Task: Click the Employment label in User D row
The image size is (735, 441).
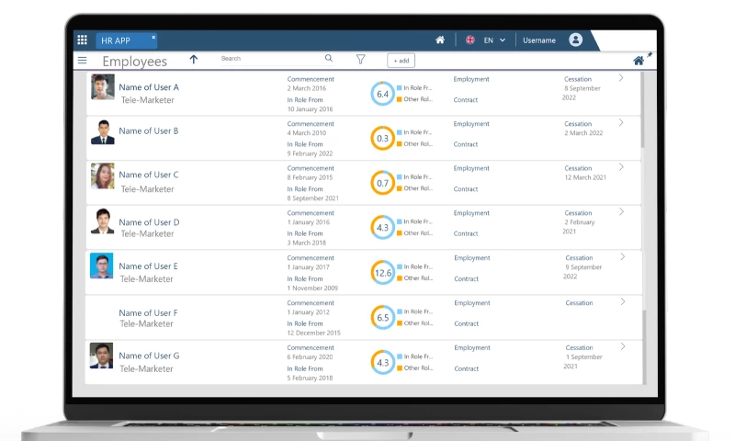Action: 471,213
